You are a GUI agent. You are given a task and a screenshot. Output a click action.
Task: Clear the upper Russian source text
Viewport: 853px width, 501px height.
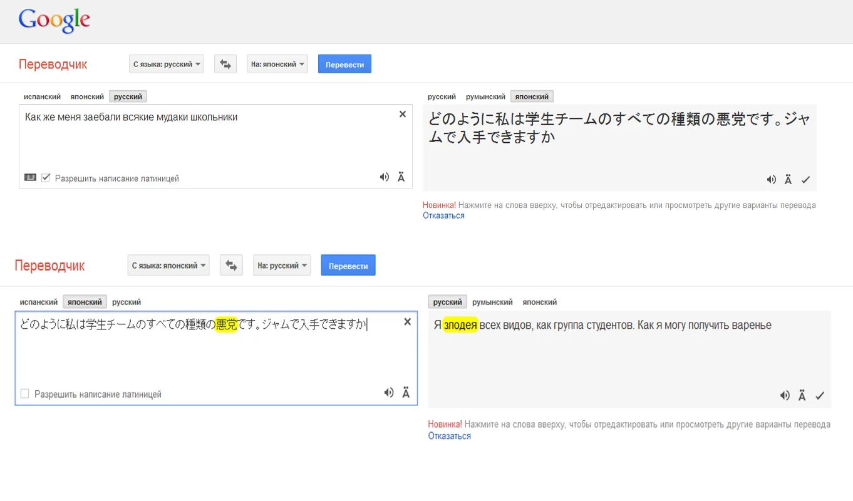coord(403,114)
